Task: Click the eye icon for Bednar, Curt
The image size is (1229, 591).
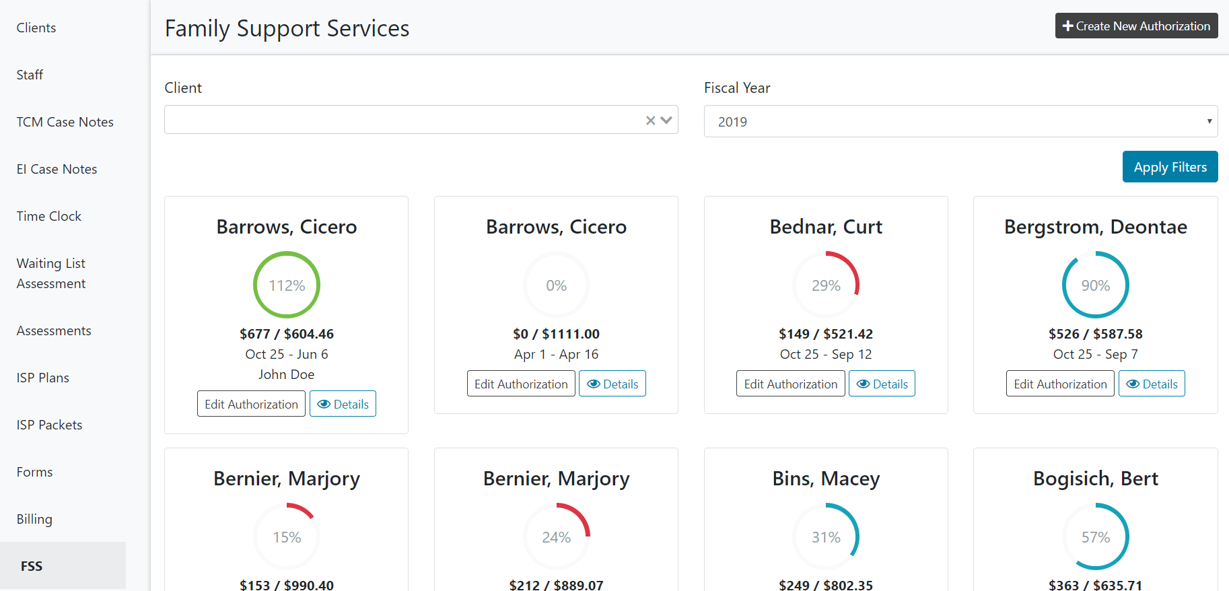Action: point(863,384)
